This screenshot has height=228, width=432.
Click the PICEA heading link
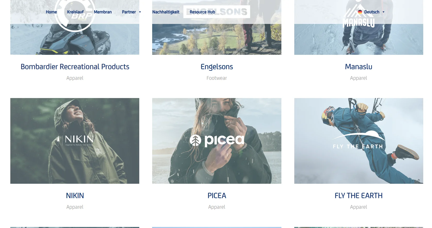tap(217, 196)
